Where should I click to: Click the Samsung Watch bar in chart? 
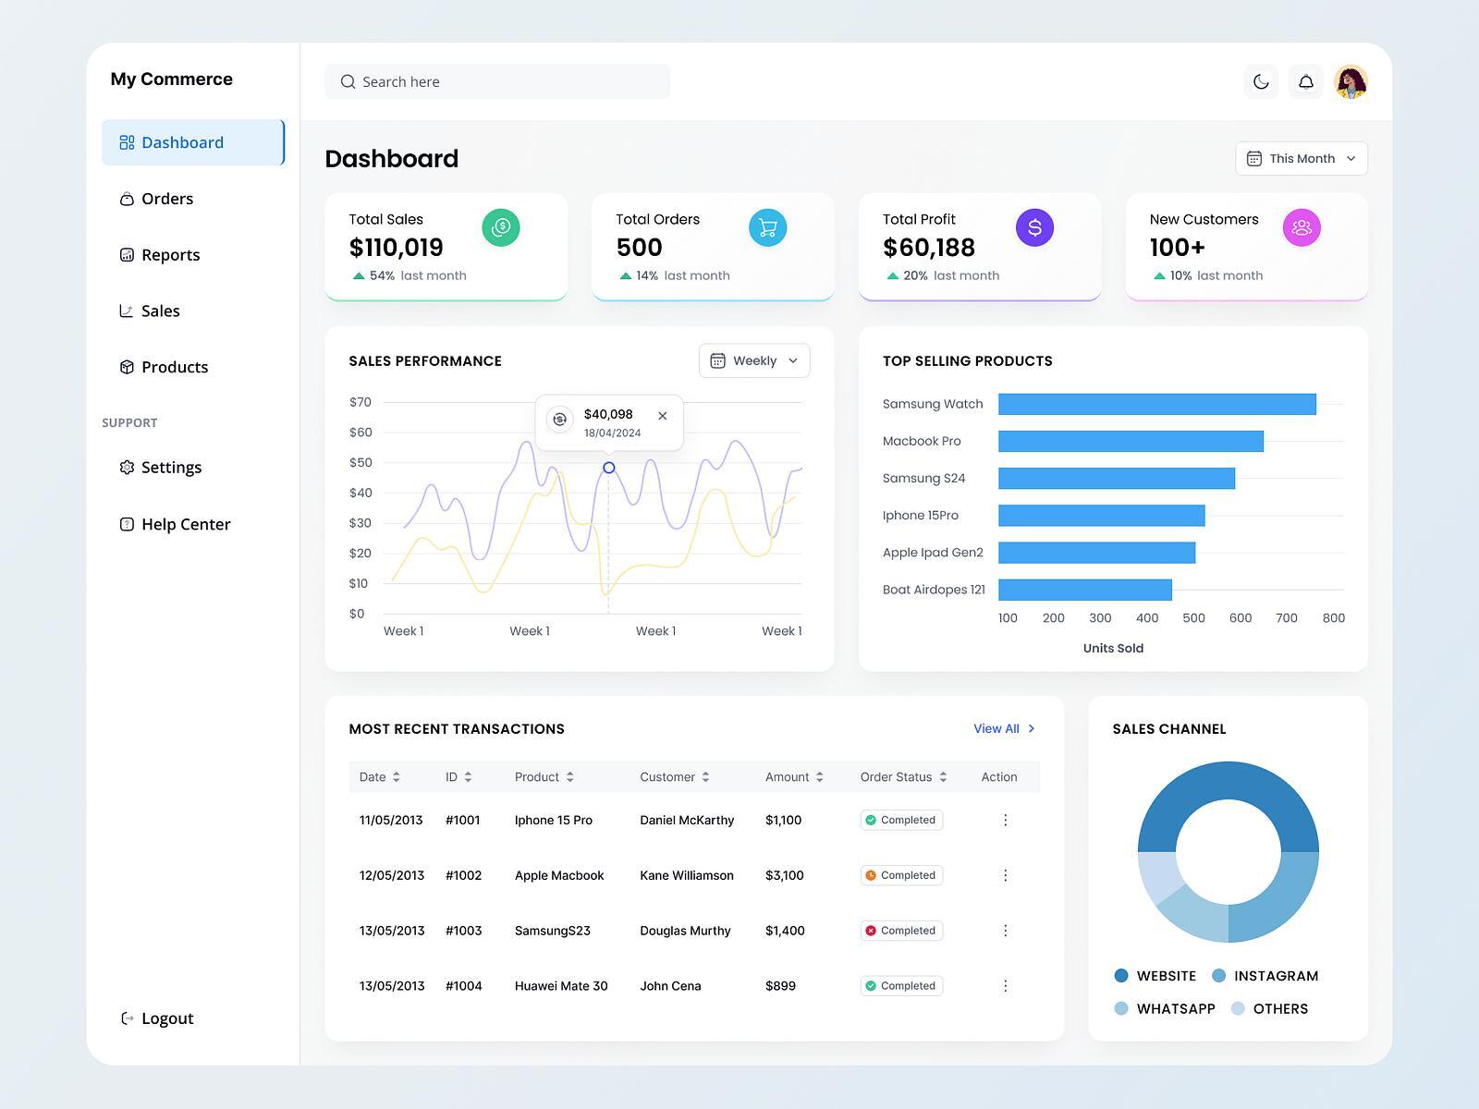[1157, 404]
